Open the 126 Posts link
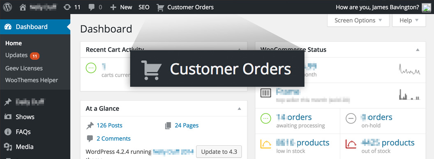This screenshot has width=434, height=159. coord(109,125)
